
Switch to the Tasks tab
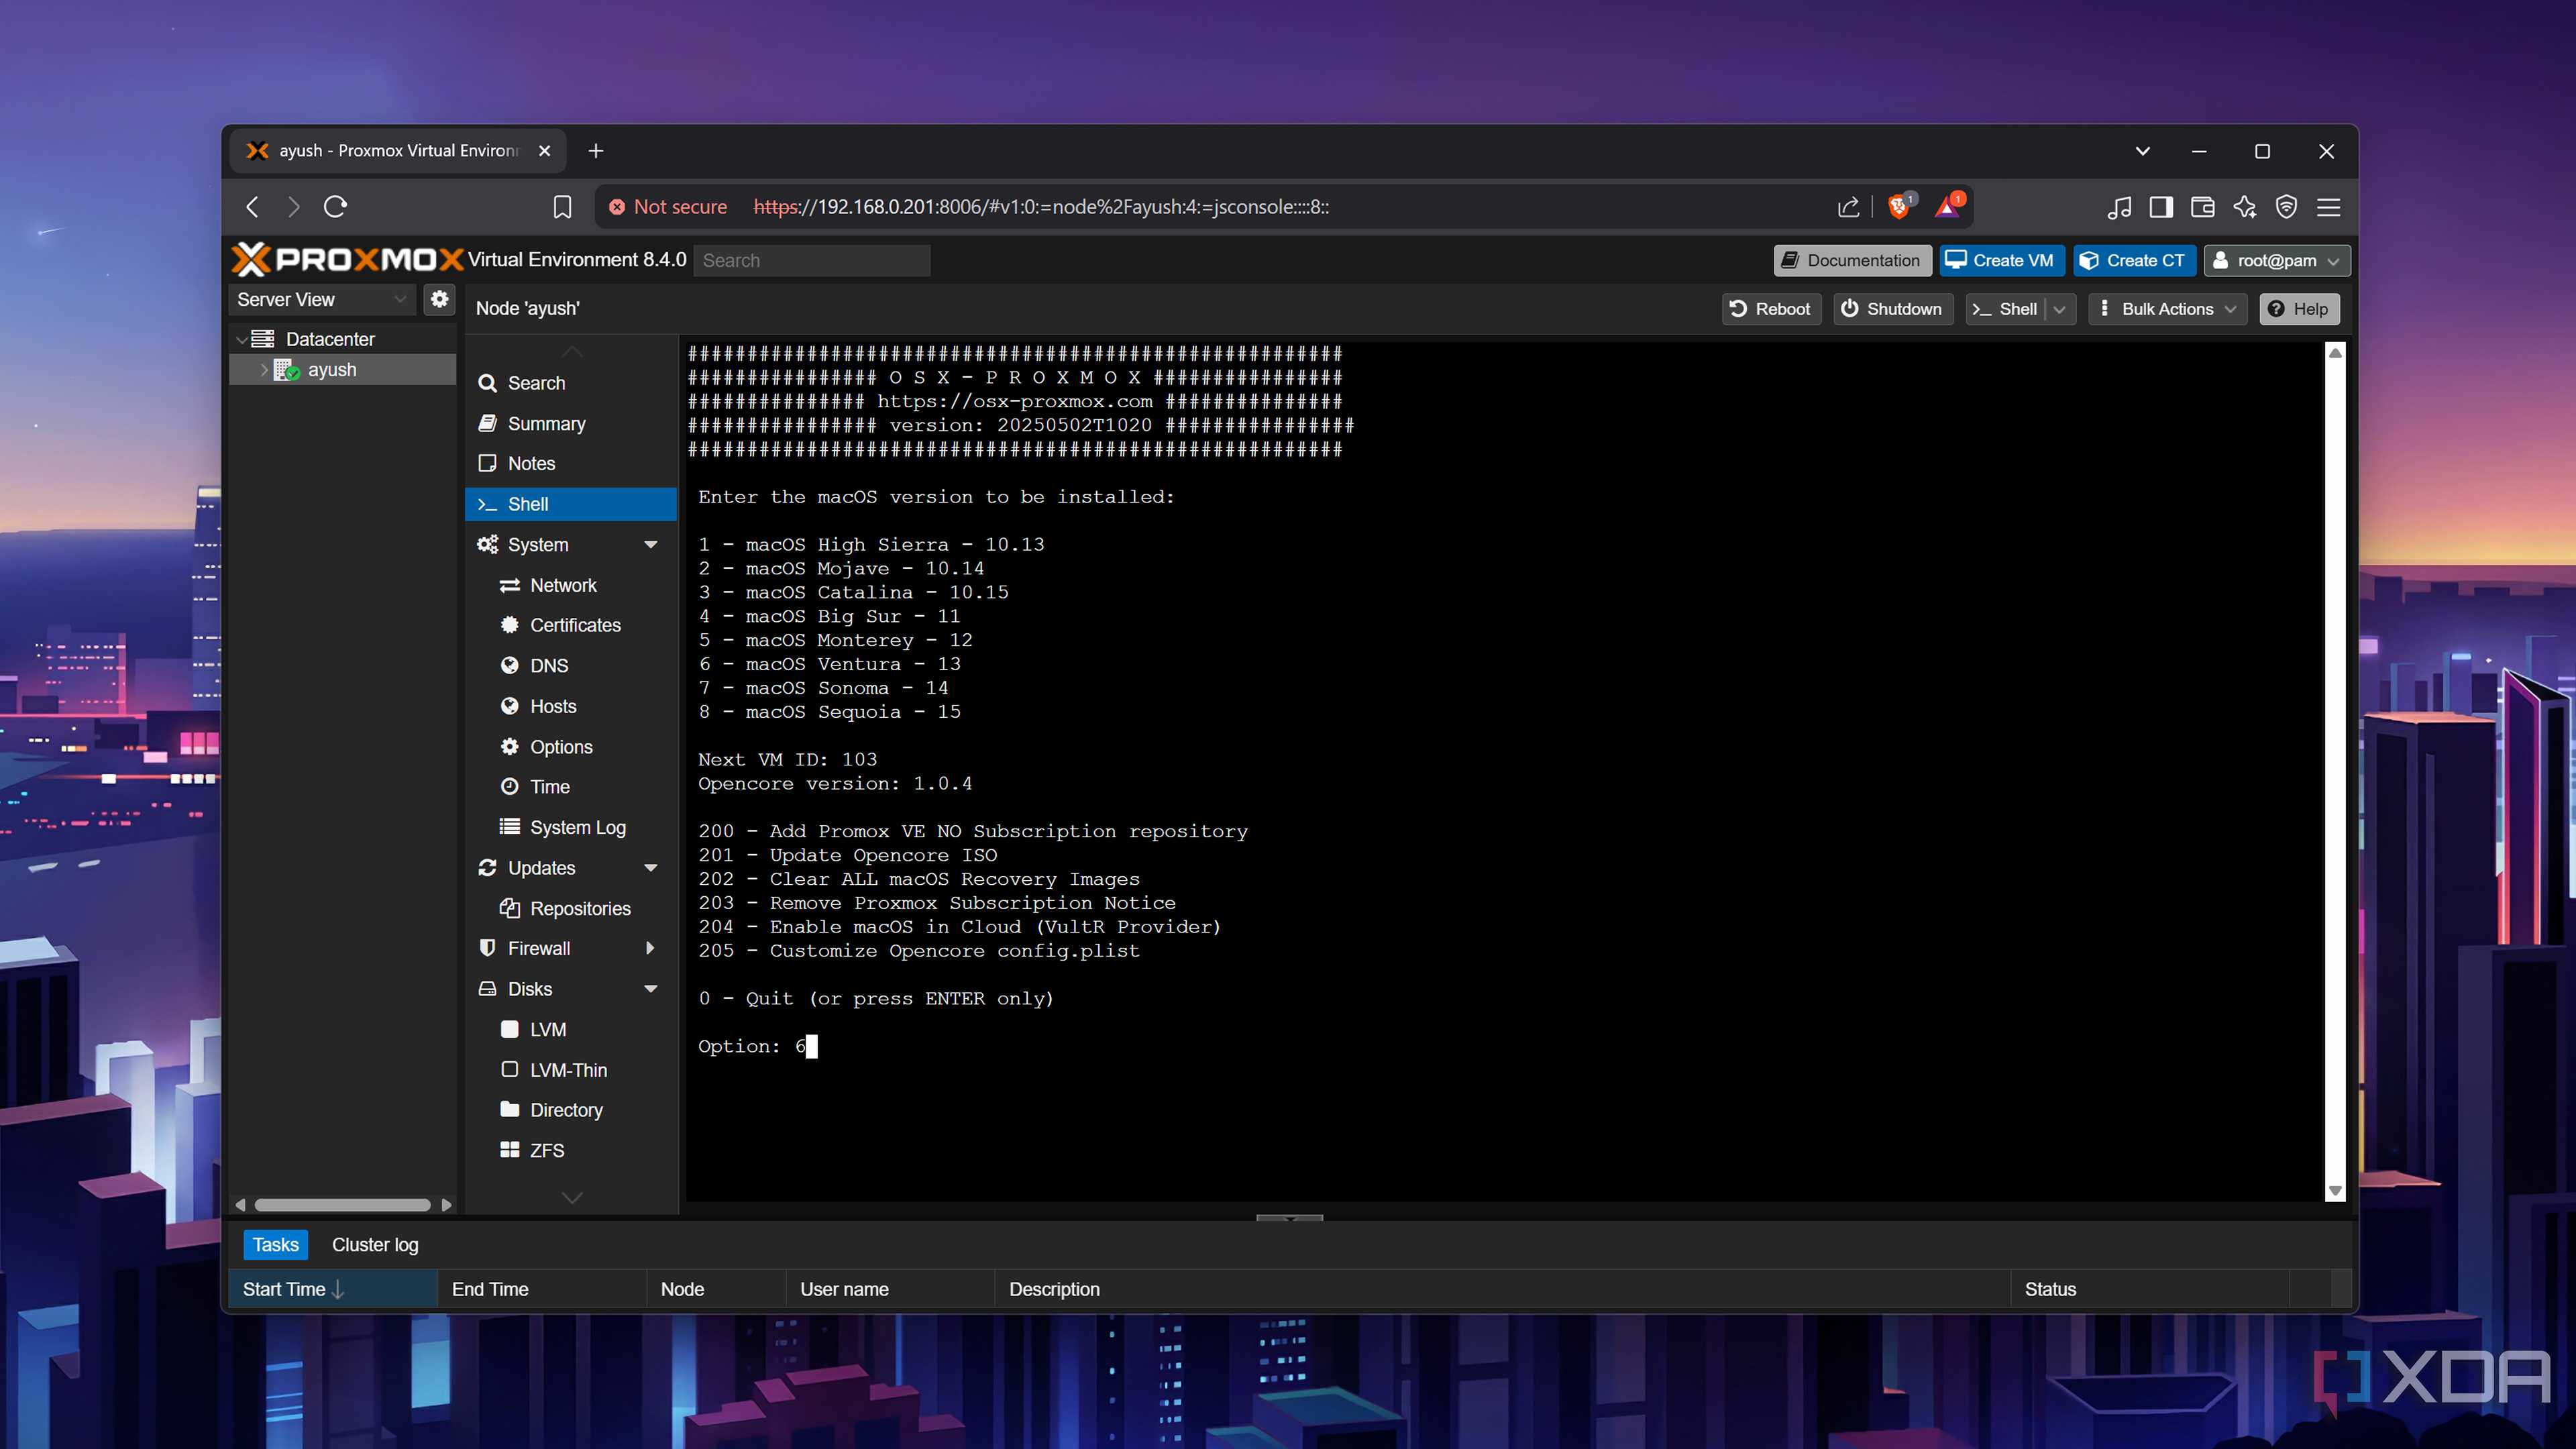click(275, 1245)
